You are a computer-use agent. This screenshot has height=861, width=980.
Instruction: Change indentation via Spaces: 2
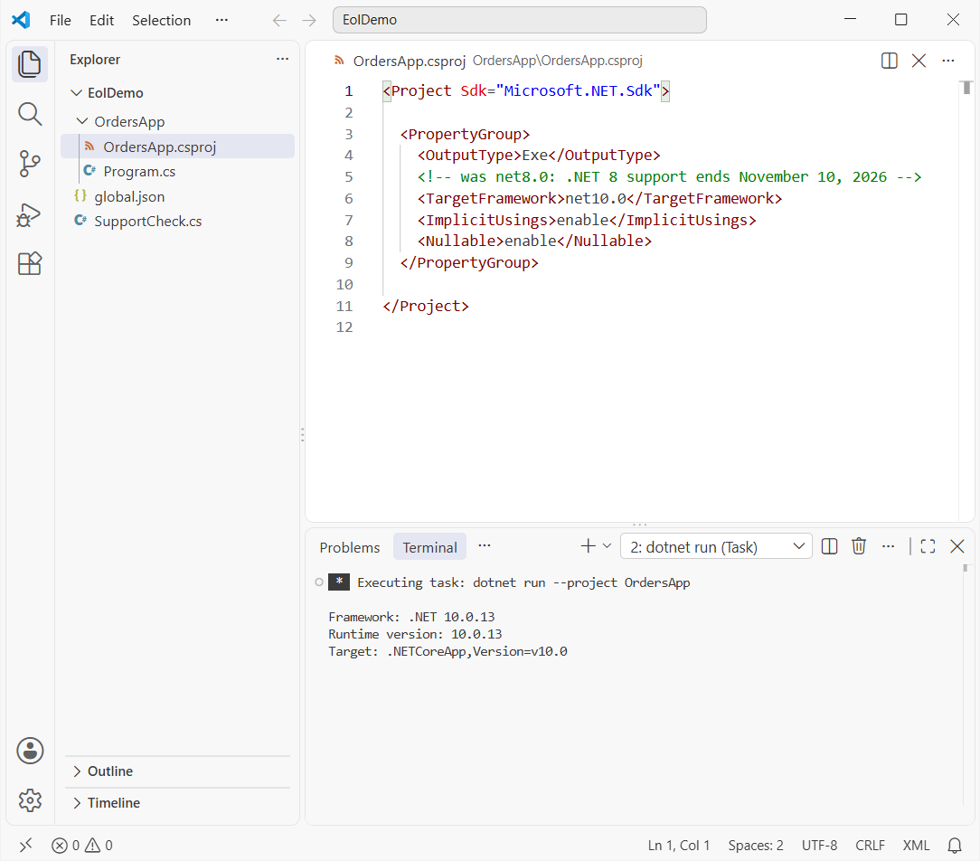click(756, 846)
